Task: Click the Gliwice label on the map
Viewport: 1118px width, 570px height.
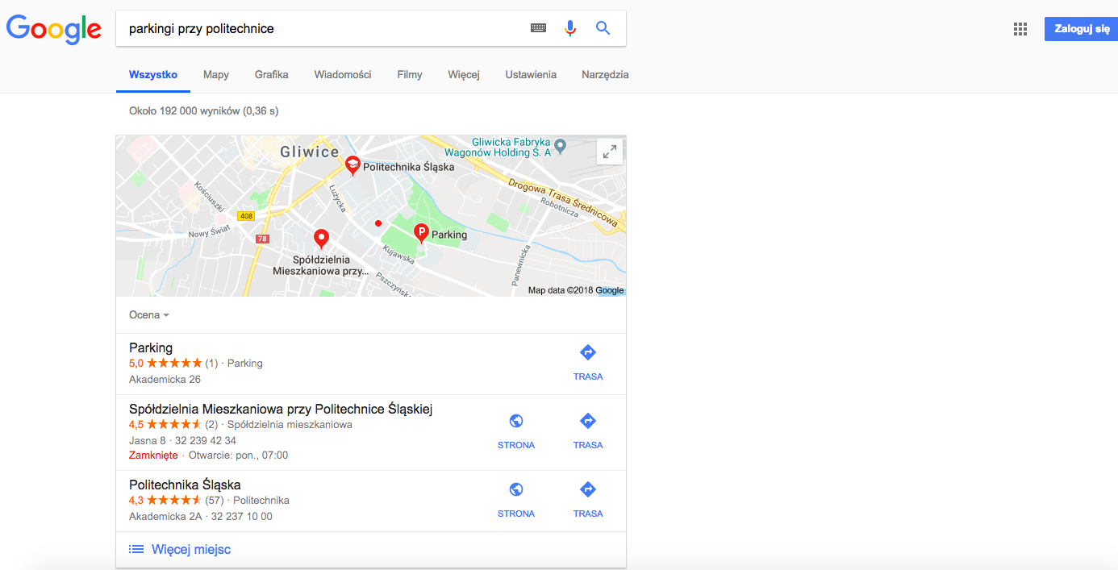Action: (310, 152)
